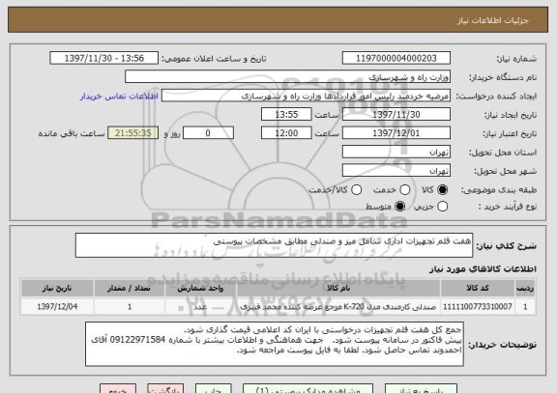
Task: Choose متوسط purchase process type
Action: pyautogui.click(x=399, y=206)
